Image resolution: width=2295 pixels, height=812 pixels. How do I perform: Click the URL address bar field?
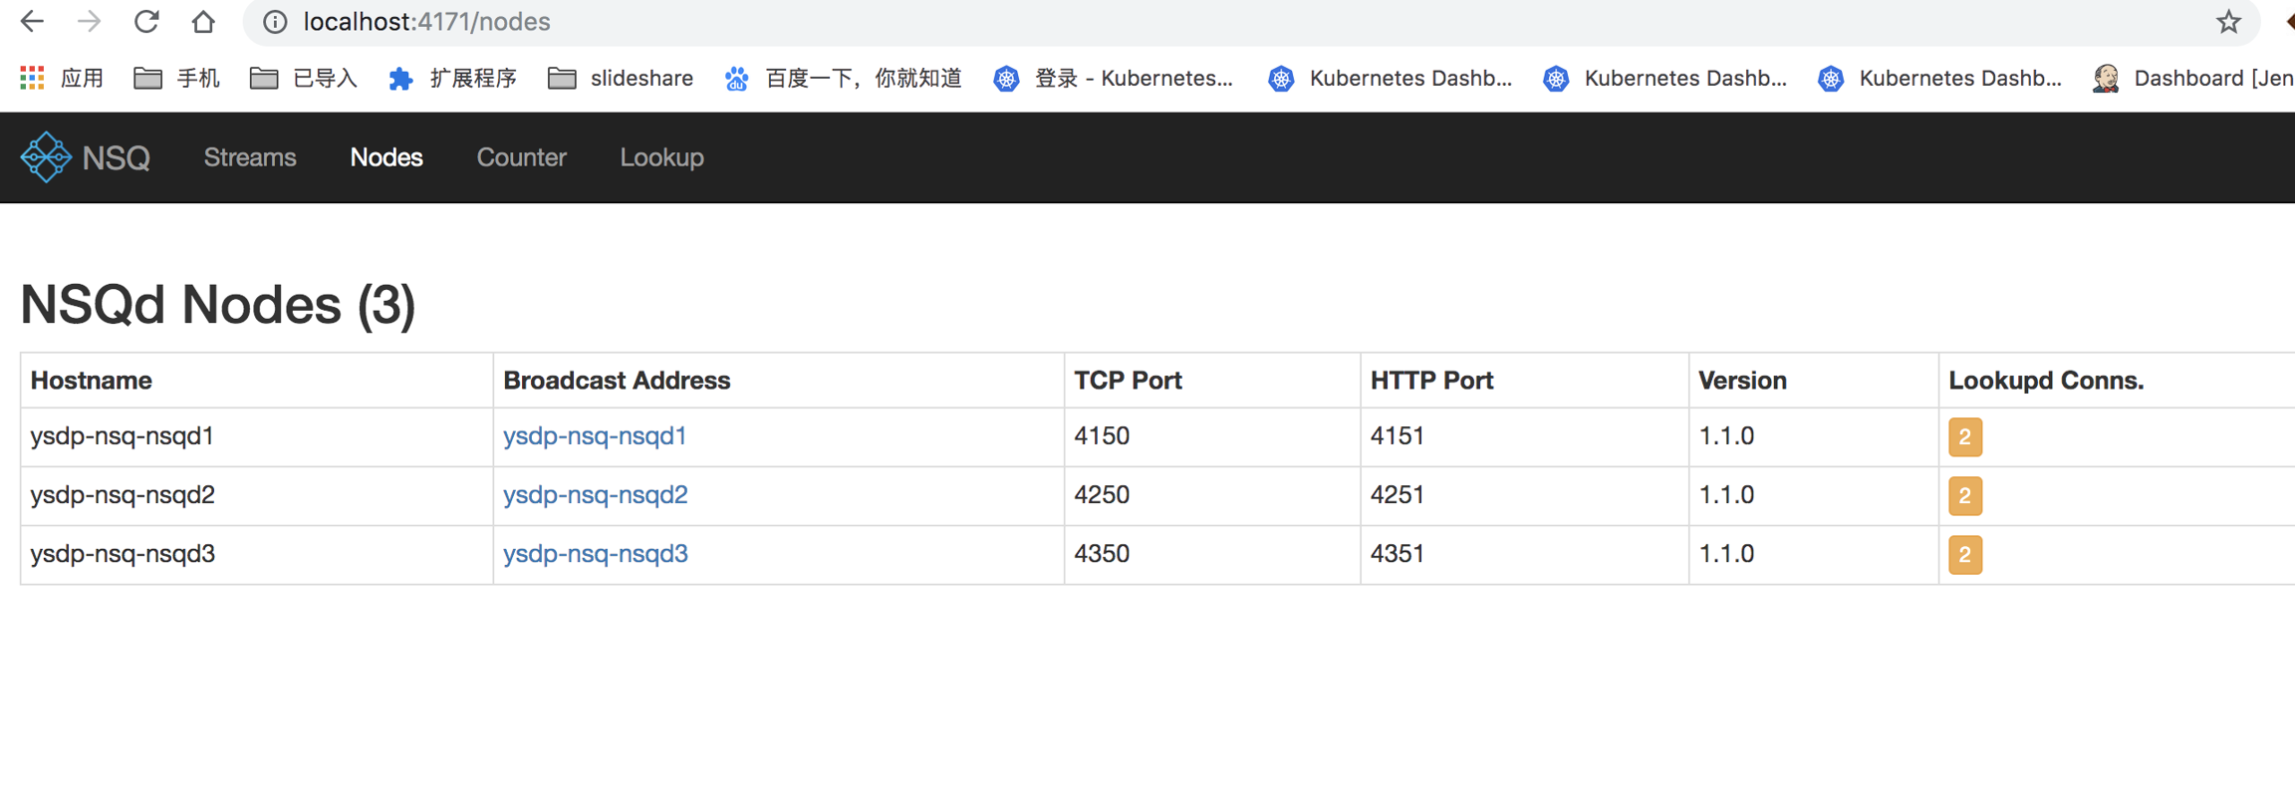click(x=1195, y=22)
